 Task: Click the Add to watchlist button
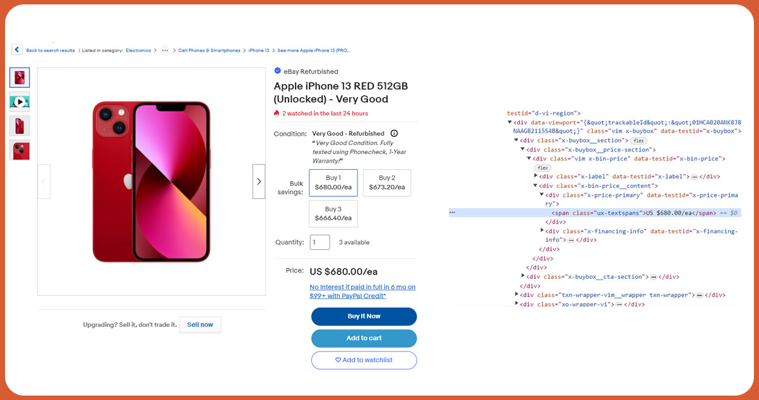(x=364, y=360)
